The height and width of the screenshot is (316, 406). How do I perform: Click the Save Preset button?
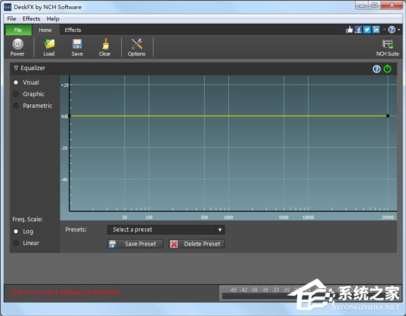135,244
